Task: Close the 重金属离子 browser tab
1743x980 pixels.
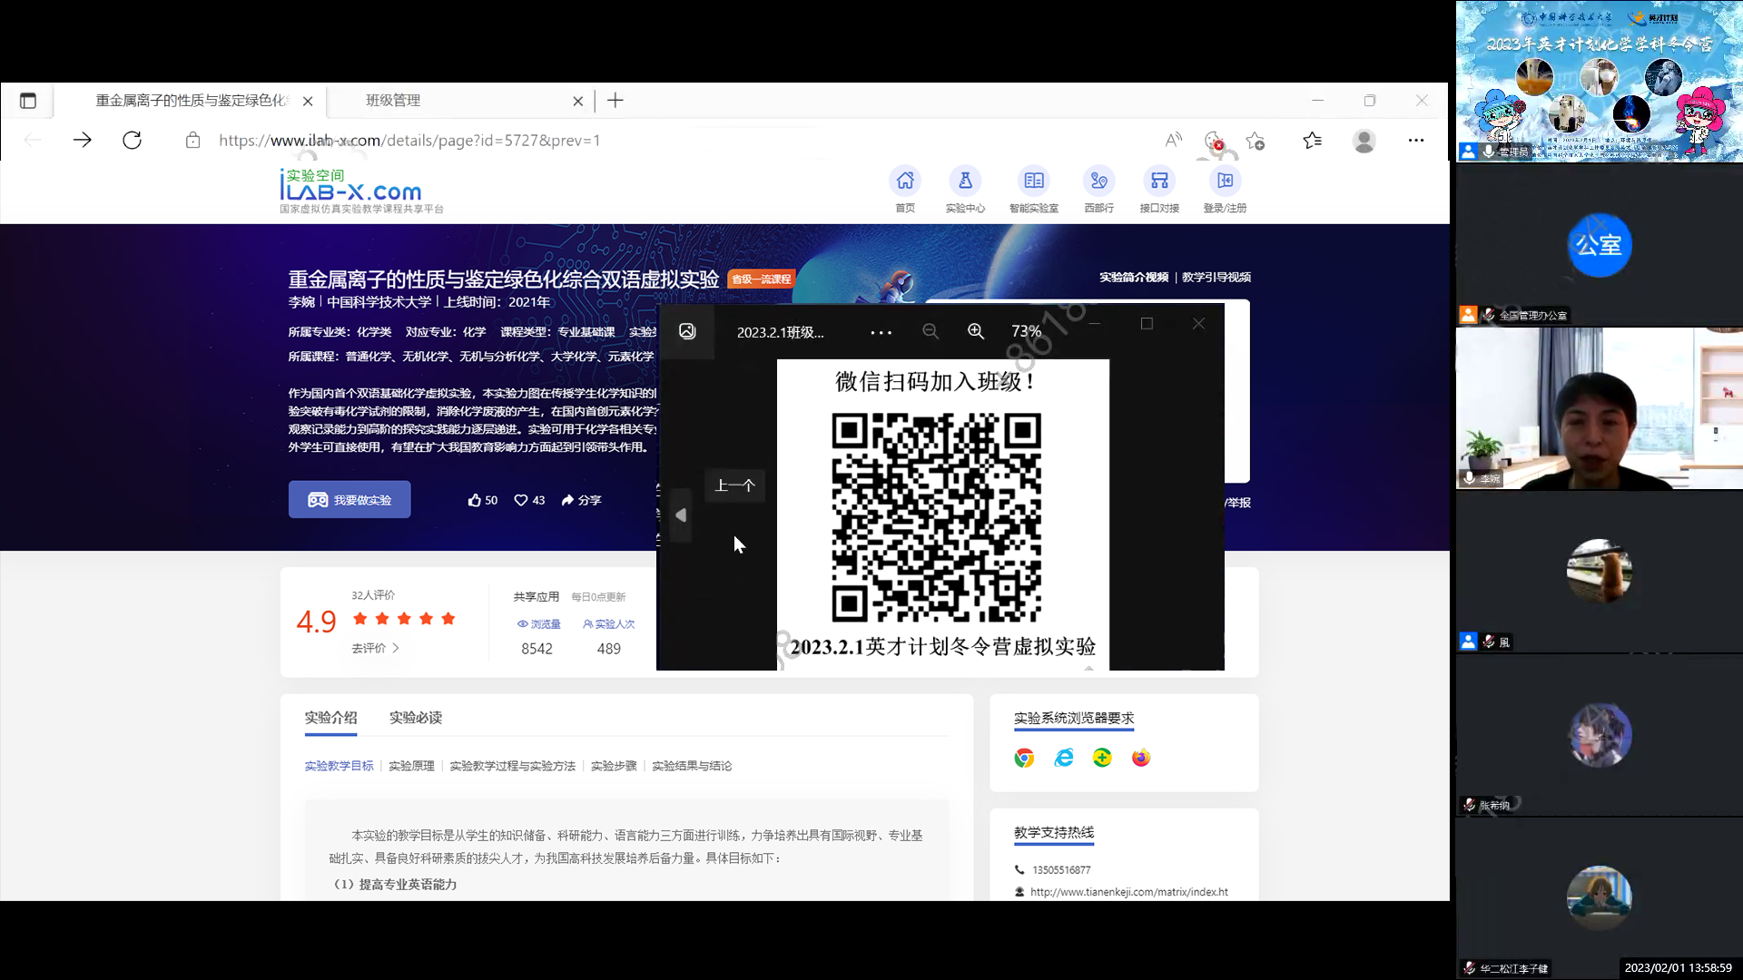Action: point(308,101)
